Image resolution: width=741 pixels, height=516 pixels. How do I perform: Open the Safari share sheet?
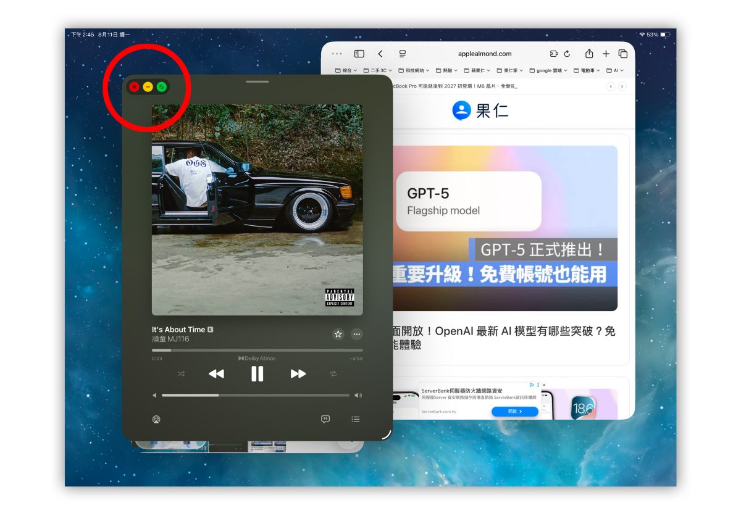coord(589,54)
